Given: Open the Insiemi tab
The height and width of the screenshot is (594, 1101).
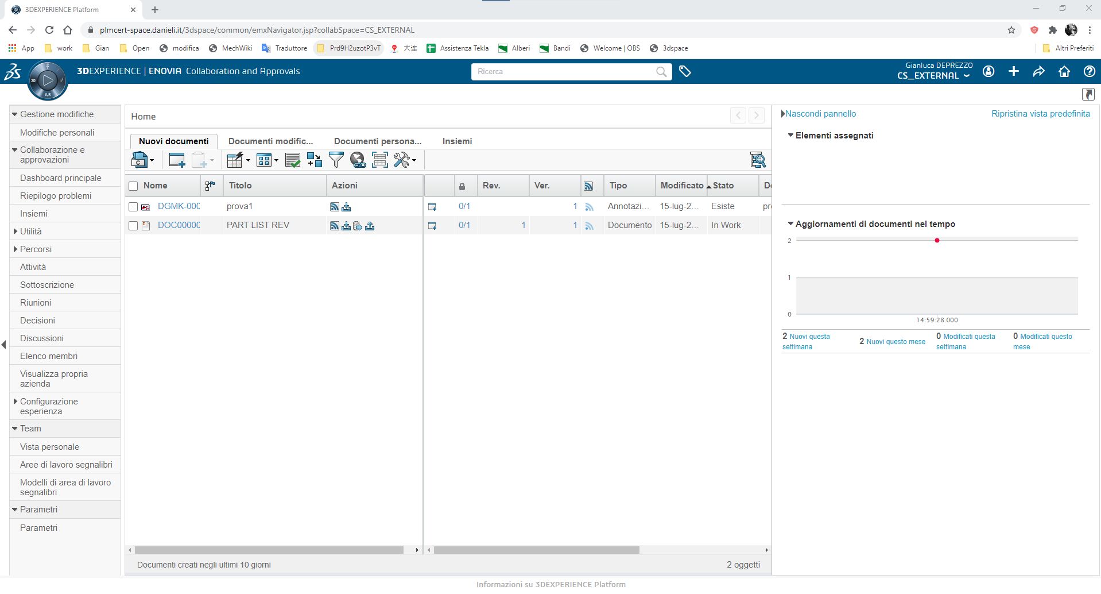Looking at the screenshot, I should pyautogui.click(x=457, y=141).
